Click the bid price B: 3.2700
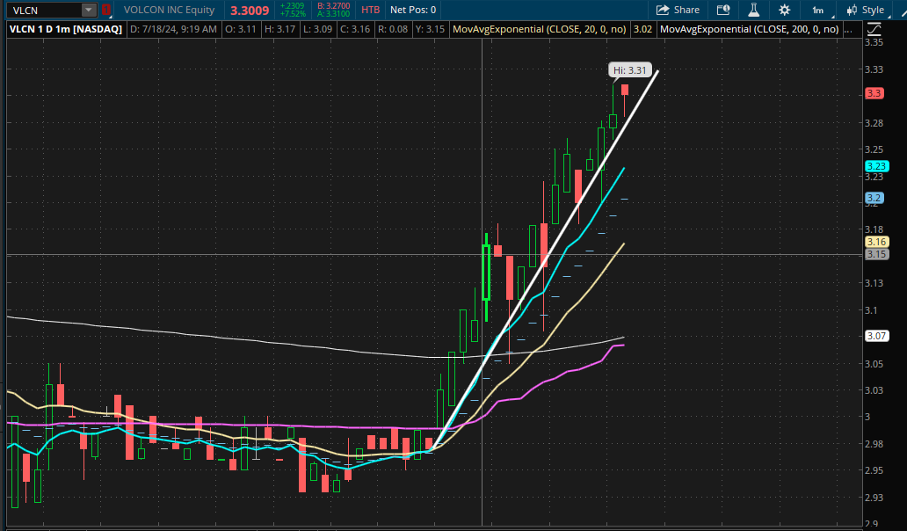Viewport: 907px width, 531px height. 334,6
